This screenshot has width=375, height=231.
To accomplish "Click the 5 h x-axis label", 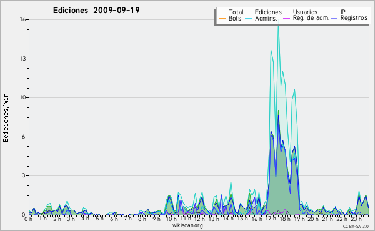I will [x=99, y=219].
